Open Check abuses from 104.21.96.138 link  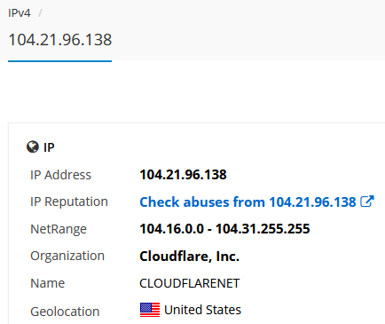[x=247, y=202]
